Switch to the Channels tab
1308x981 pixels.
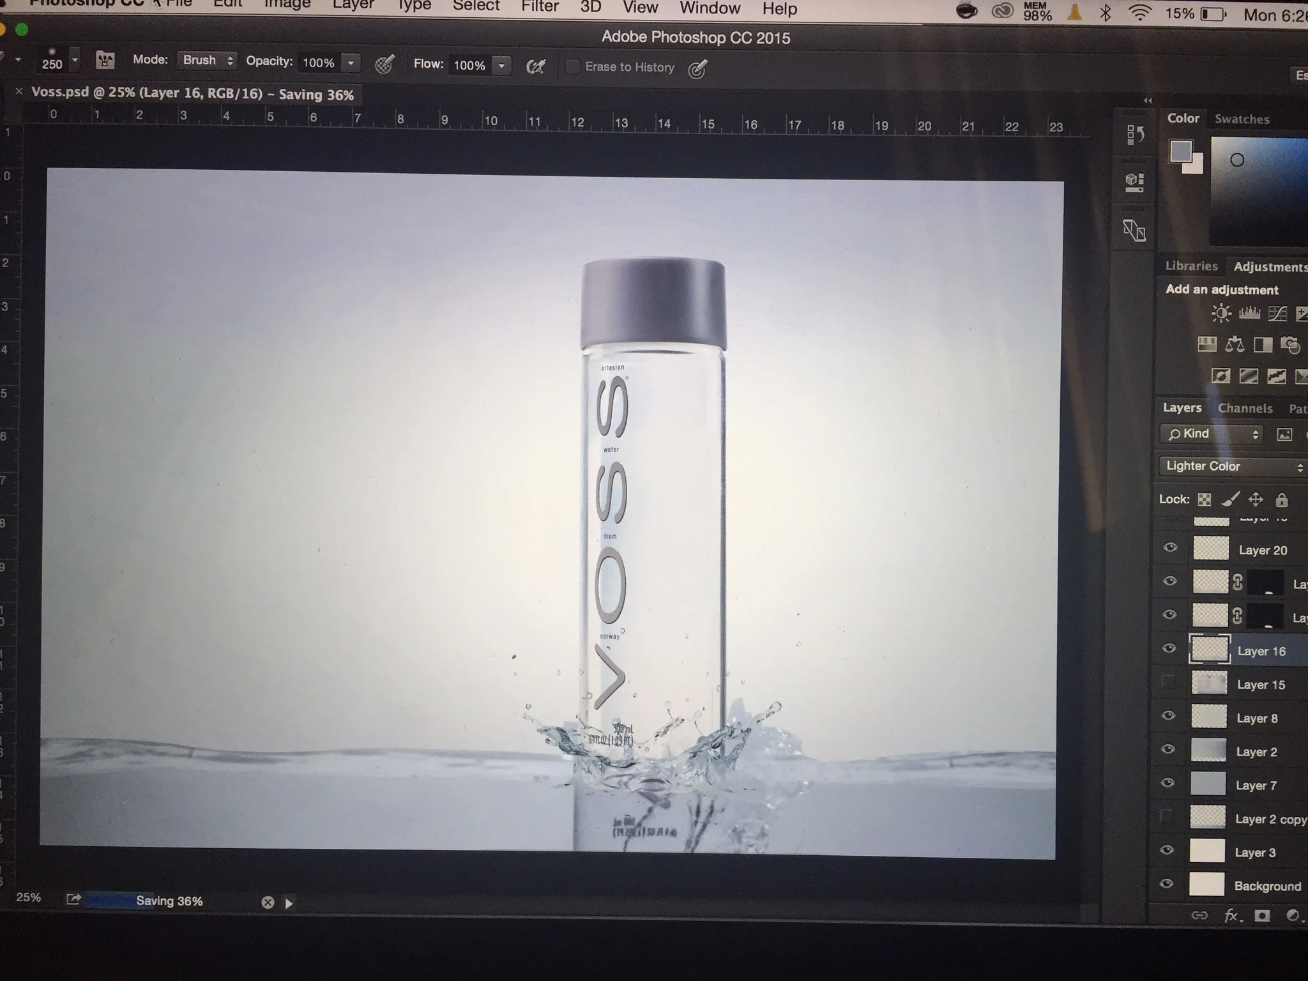[1245, 409]
